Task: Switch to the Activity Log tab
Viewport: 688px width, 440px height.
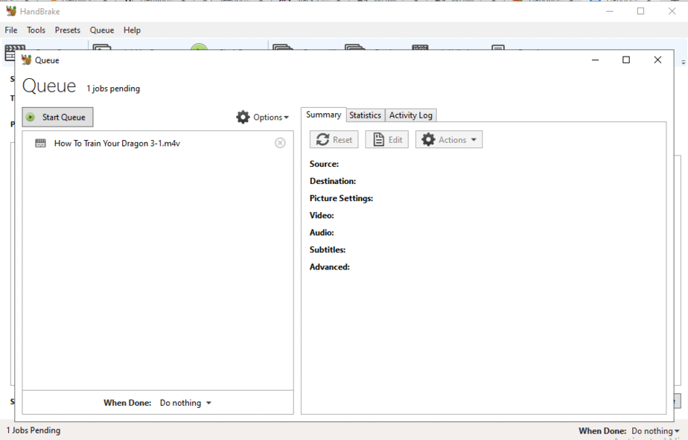Action: point(410,115)
